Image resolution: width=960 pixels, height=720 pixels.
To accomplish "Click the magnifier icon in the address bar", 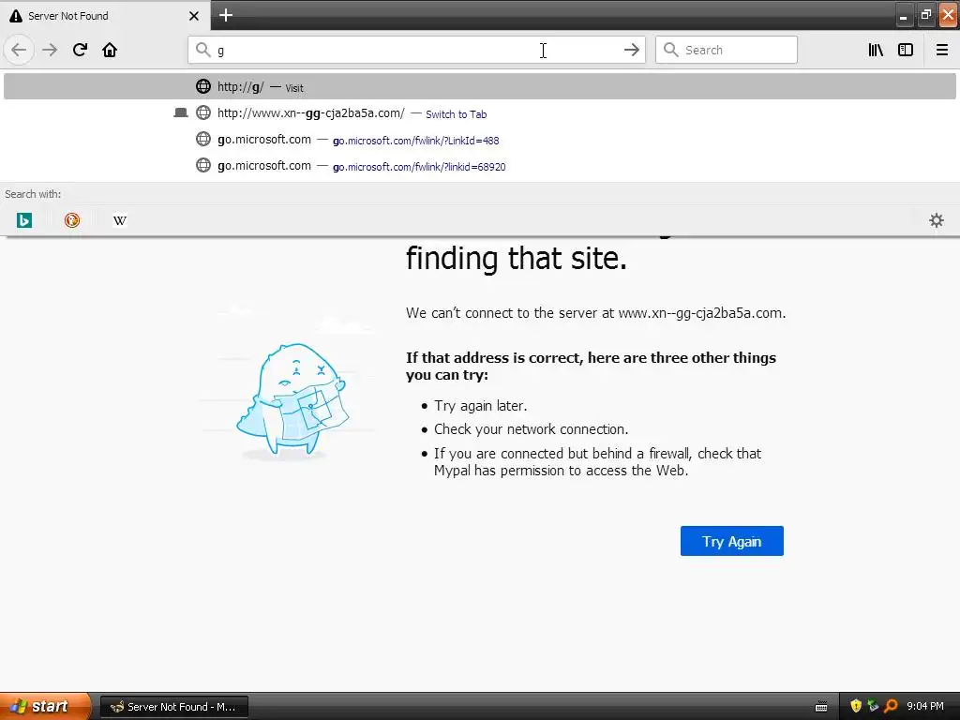I will coord(202,50).
